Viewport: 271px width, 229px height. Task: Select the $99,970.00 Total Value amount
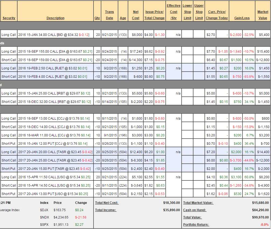(259, 217)
